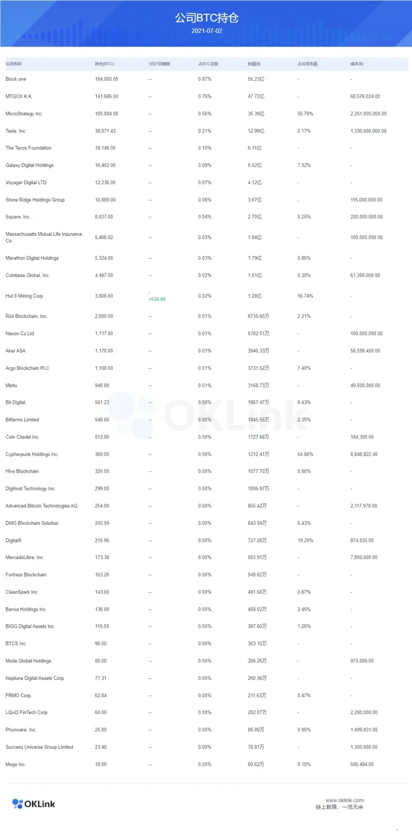Click the 2021-07-02 date label

(206, 31)
